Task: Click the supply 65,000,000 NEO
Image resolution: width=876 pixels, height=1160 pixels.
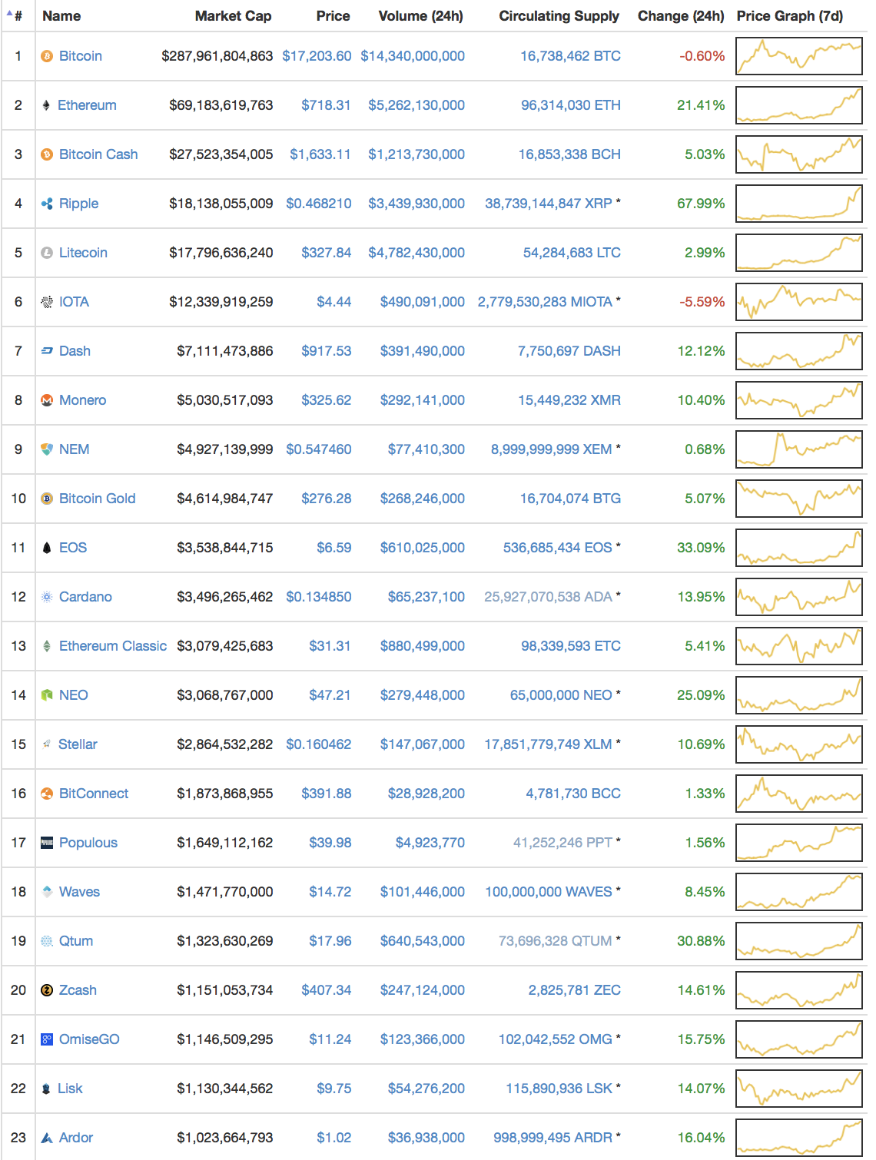Action: (x=561, y=695)
